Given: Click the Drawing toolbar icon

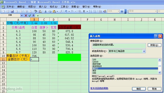Looking at the screenshot, I should [x=105, y=11].
